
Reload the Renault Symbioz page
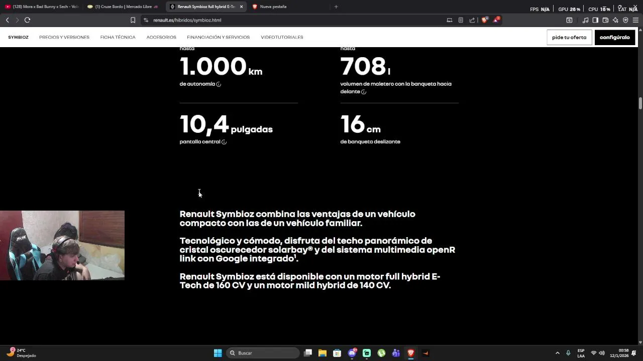pos(27,20)
